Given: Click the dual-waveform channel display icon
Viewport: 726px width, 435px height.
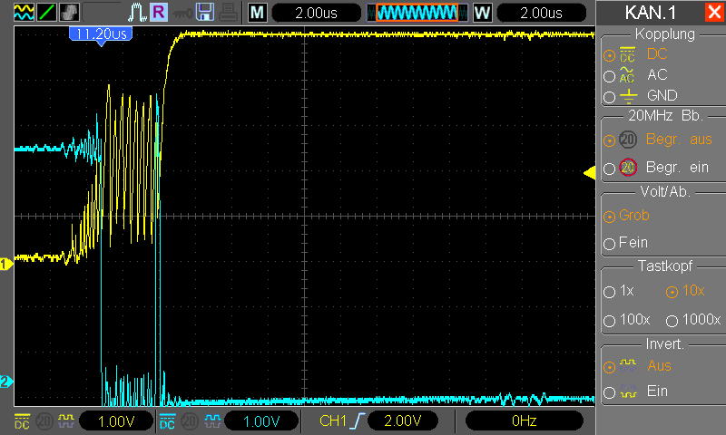Looking at the screenshot, I should coord(24,12).
